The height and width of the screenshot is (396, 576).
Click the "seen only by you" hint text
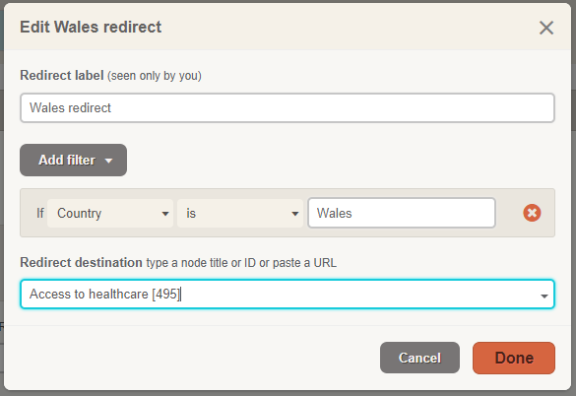click(155, 76)
